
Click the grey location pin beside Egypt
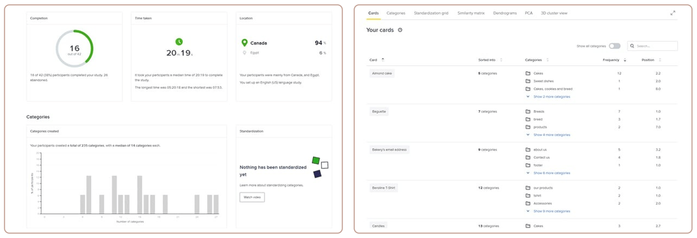click(x=244, y=53)
